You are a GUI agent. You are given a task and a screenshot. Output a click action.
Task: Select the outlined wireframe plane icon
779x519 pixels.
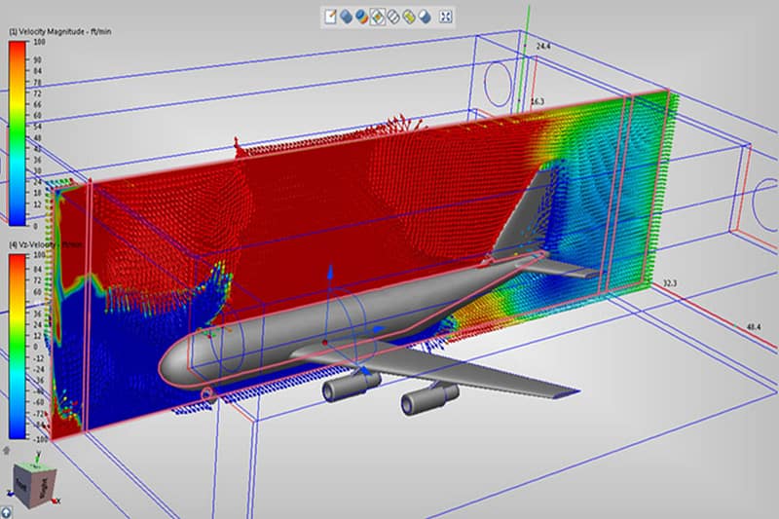coord(393,17)
